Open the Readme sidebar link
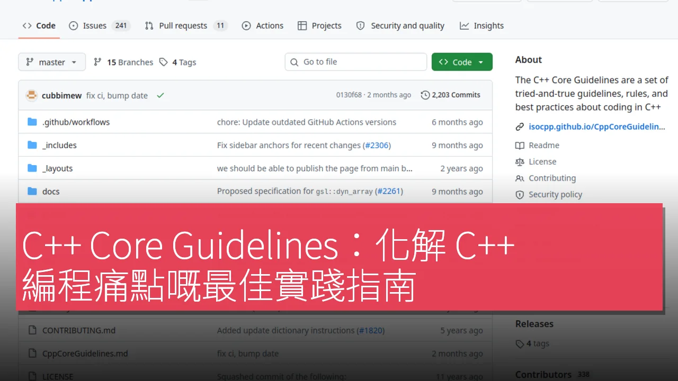 (544, 145)
